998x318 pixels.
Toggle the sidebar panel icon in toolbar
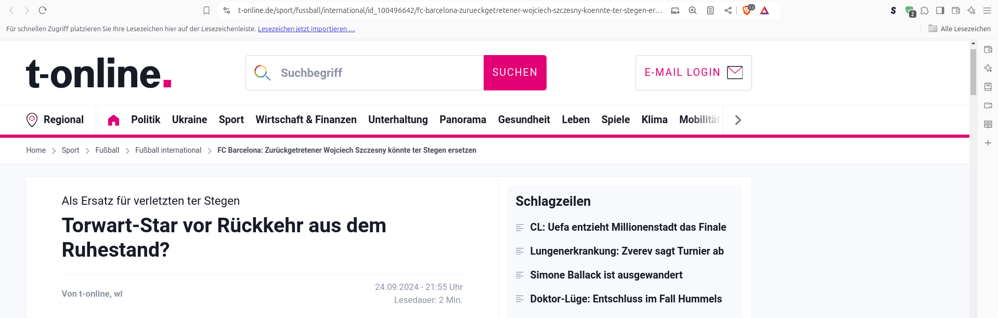point(940,10)
